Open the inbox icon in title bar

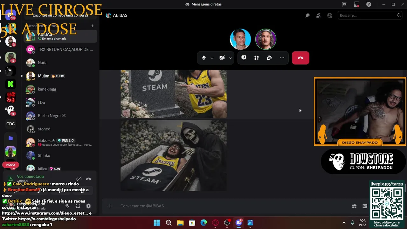tap(356, 4)
